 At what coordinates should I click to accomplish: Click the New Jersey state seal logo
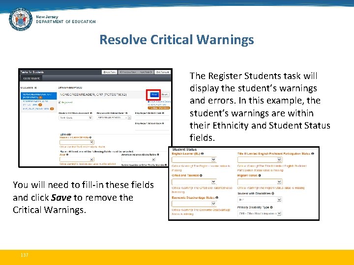(21, 19)
